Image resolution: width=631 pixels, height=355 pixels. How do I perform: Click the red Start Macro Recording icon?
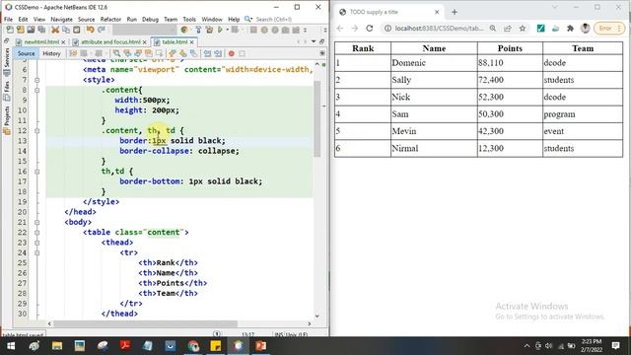click(232, 53)
